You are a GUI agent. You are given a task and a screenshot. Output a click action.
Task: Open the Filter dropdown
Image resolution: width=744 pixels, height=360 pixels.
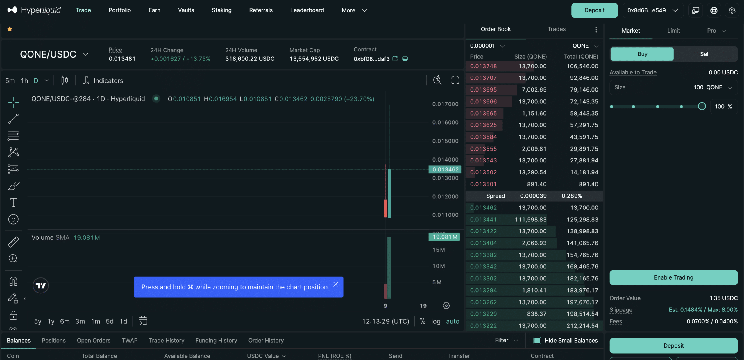pyautogui.click(x=506, y=340)
